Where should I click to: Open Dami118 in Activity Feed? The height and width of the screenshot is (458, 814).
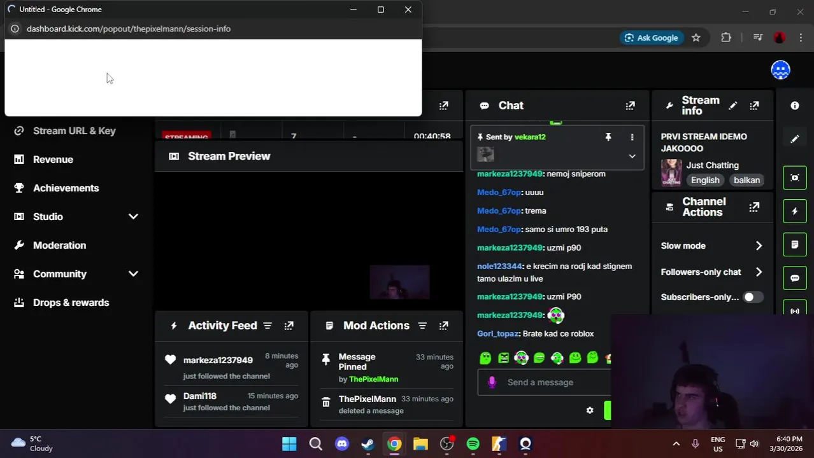(200, 396)
